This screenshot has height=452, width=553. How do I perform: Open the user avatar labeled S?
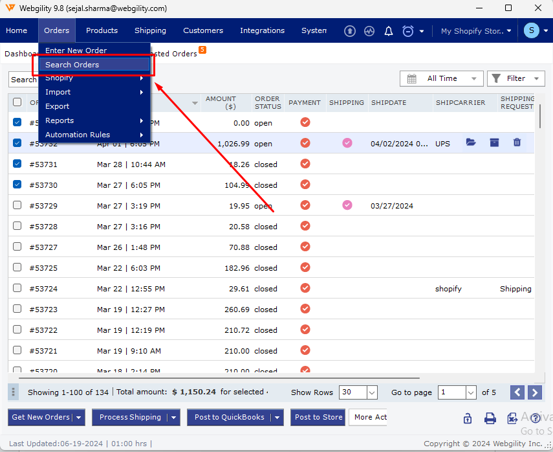pos(531,30)
